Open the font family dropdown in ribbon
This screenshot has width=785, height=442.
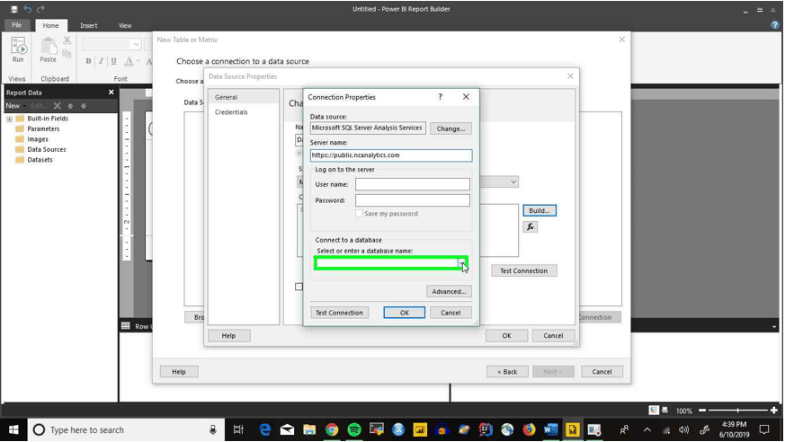coord(136,44)
